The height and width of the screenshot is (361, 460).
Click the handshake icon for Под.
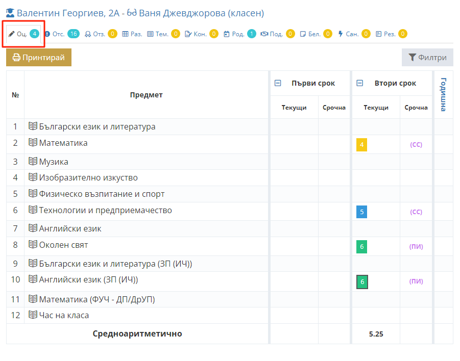point(264,34)
